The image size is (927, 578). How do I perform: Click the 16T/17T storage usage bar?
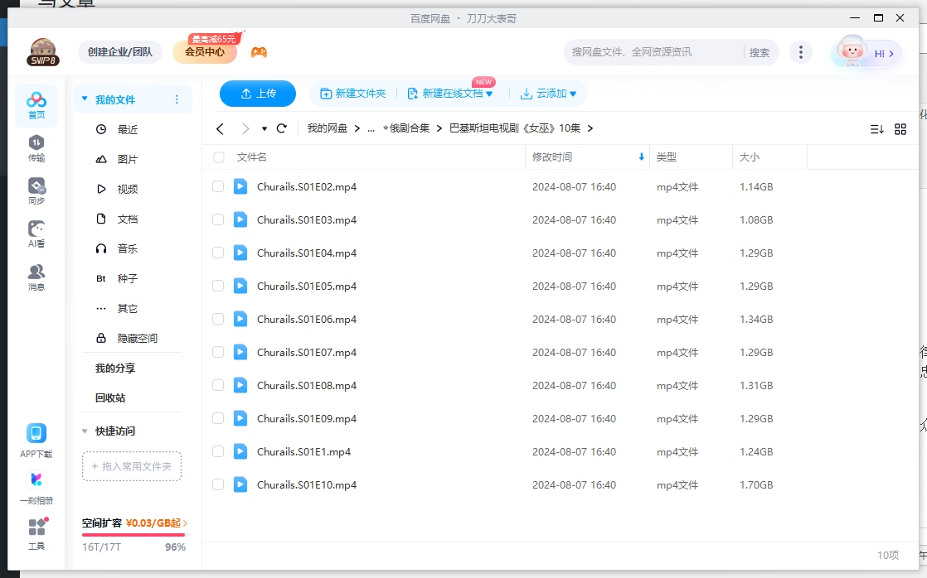point(132,534)
